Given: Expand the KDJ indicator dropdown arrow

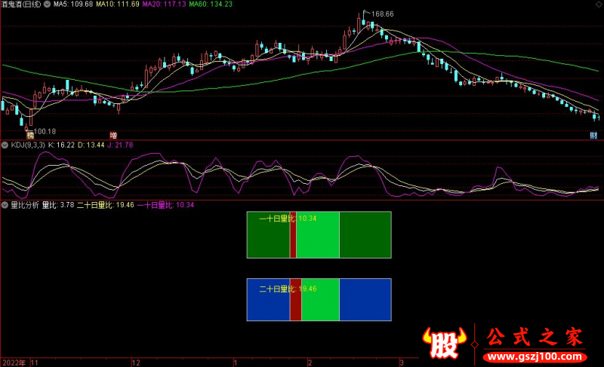Looking at the screenshot, I should pyautogui.click(x=5, y=144).
